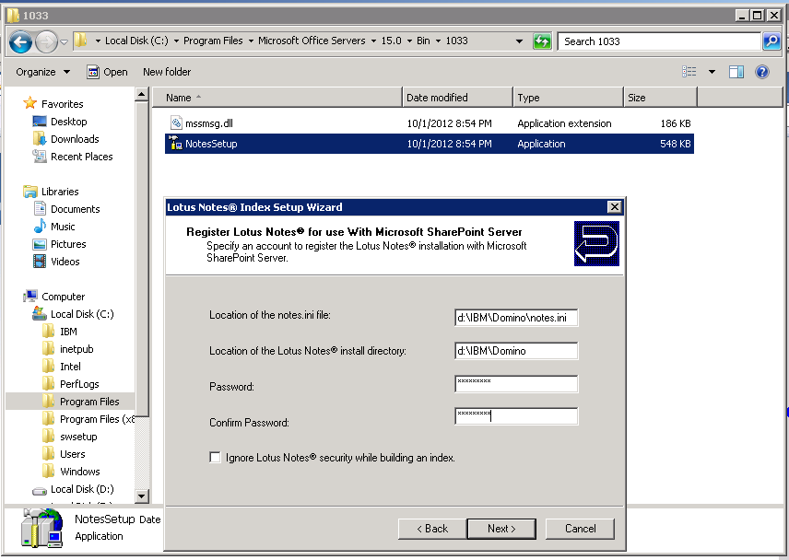
Task: Click Open in the Explorer toolbar
Action: 107,72
